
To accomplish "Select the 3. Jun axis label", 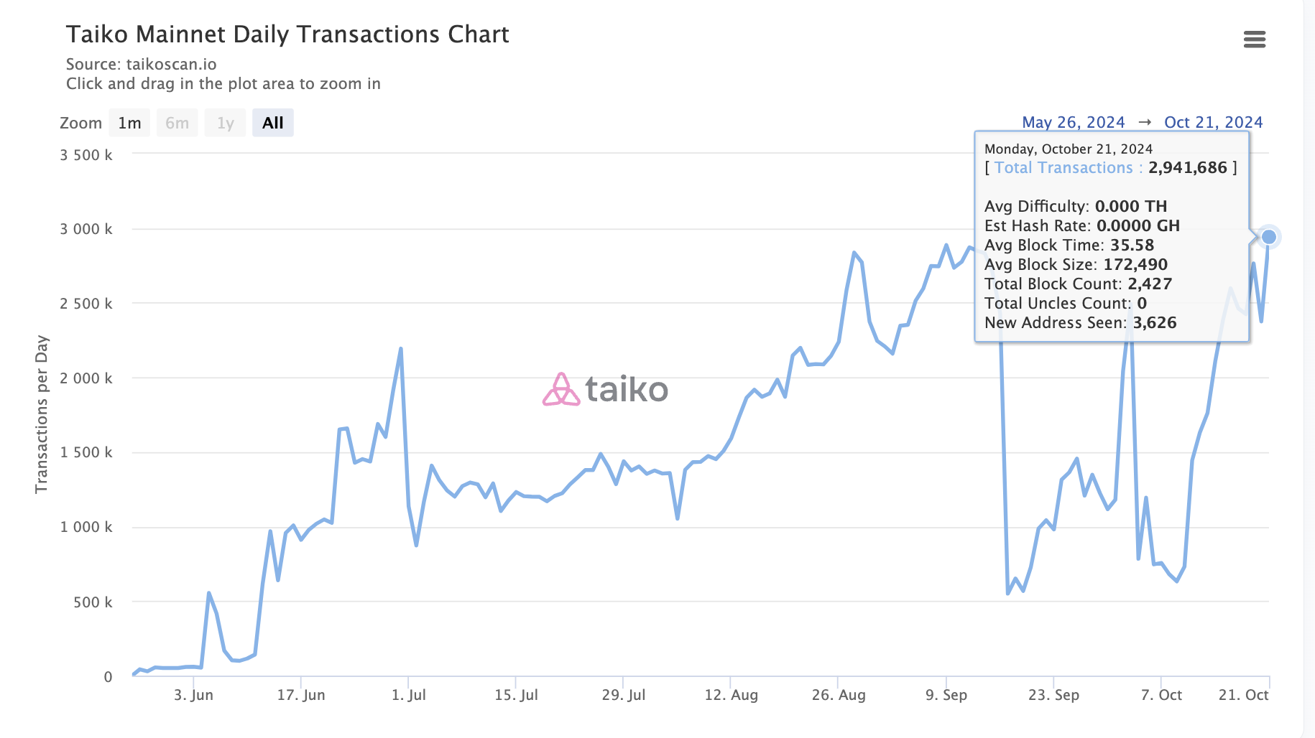I will pos(193,694).
